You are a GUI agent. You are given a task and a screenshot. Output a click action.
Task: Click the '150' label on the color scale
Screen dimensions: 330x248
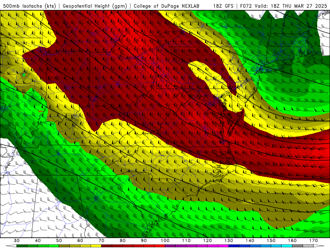[271, 241]
